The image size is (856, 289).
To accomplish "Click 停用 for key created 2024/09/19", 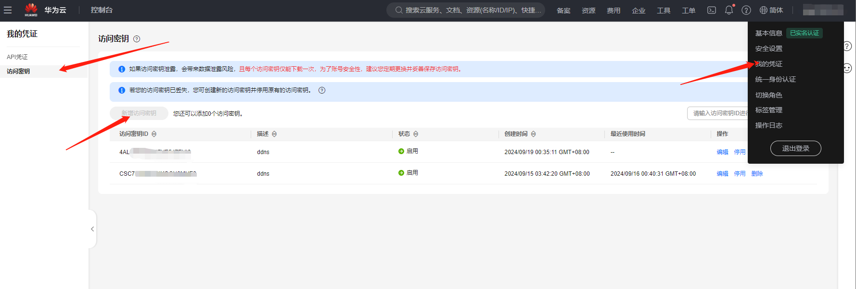I will [x=740, y=152].
